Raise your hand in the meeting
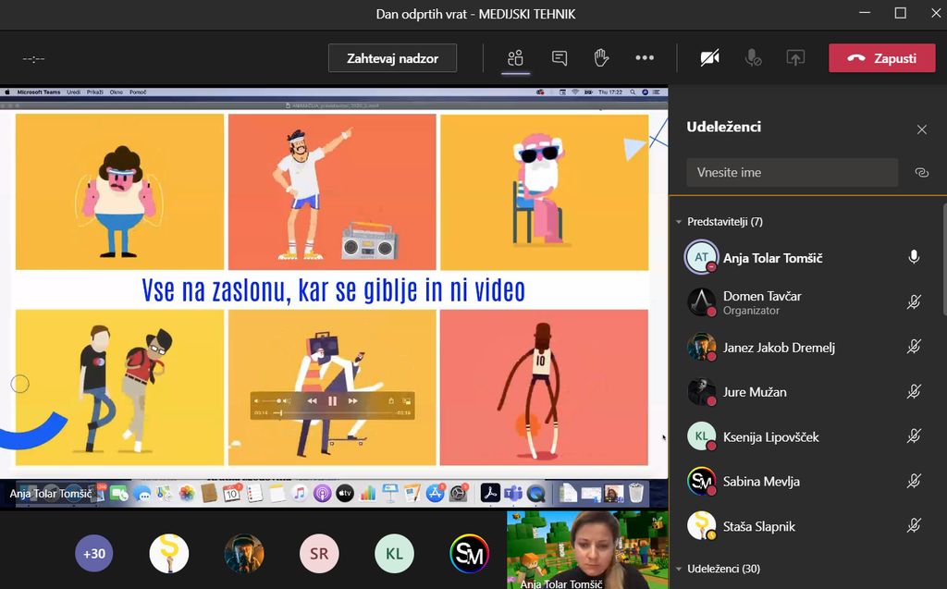The image size is (947, 589). click(x=601, y=58)
